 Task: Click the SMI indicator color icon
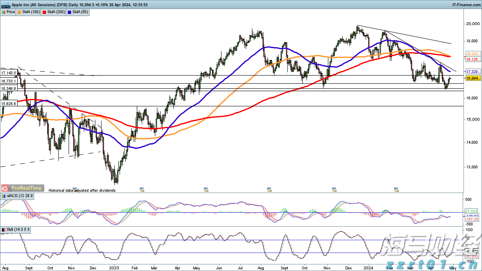(x=3, y=230)
